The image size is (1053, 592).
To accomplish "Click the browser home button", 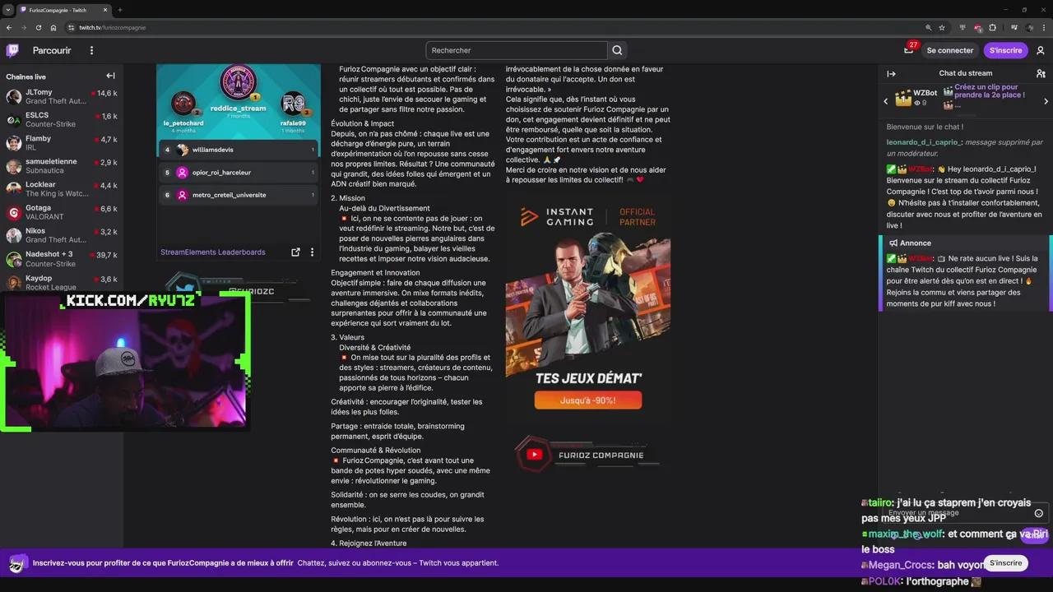I will pos(53,27).
